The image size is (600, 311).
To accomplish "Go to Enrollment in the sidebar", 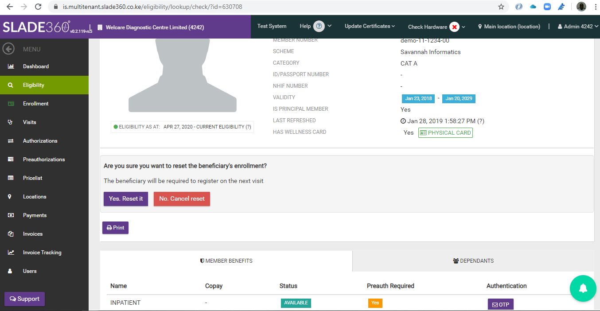I will [x=44, y=104].
